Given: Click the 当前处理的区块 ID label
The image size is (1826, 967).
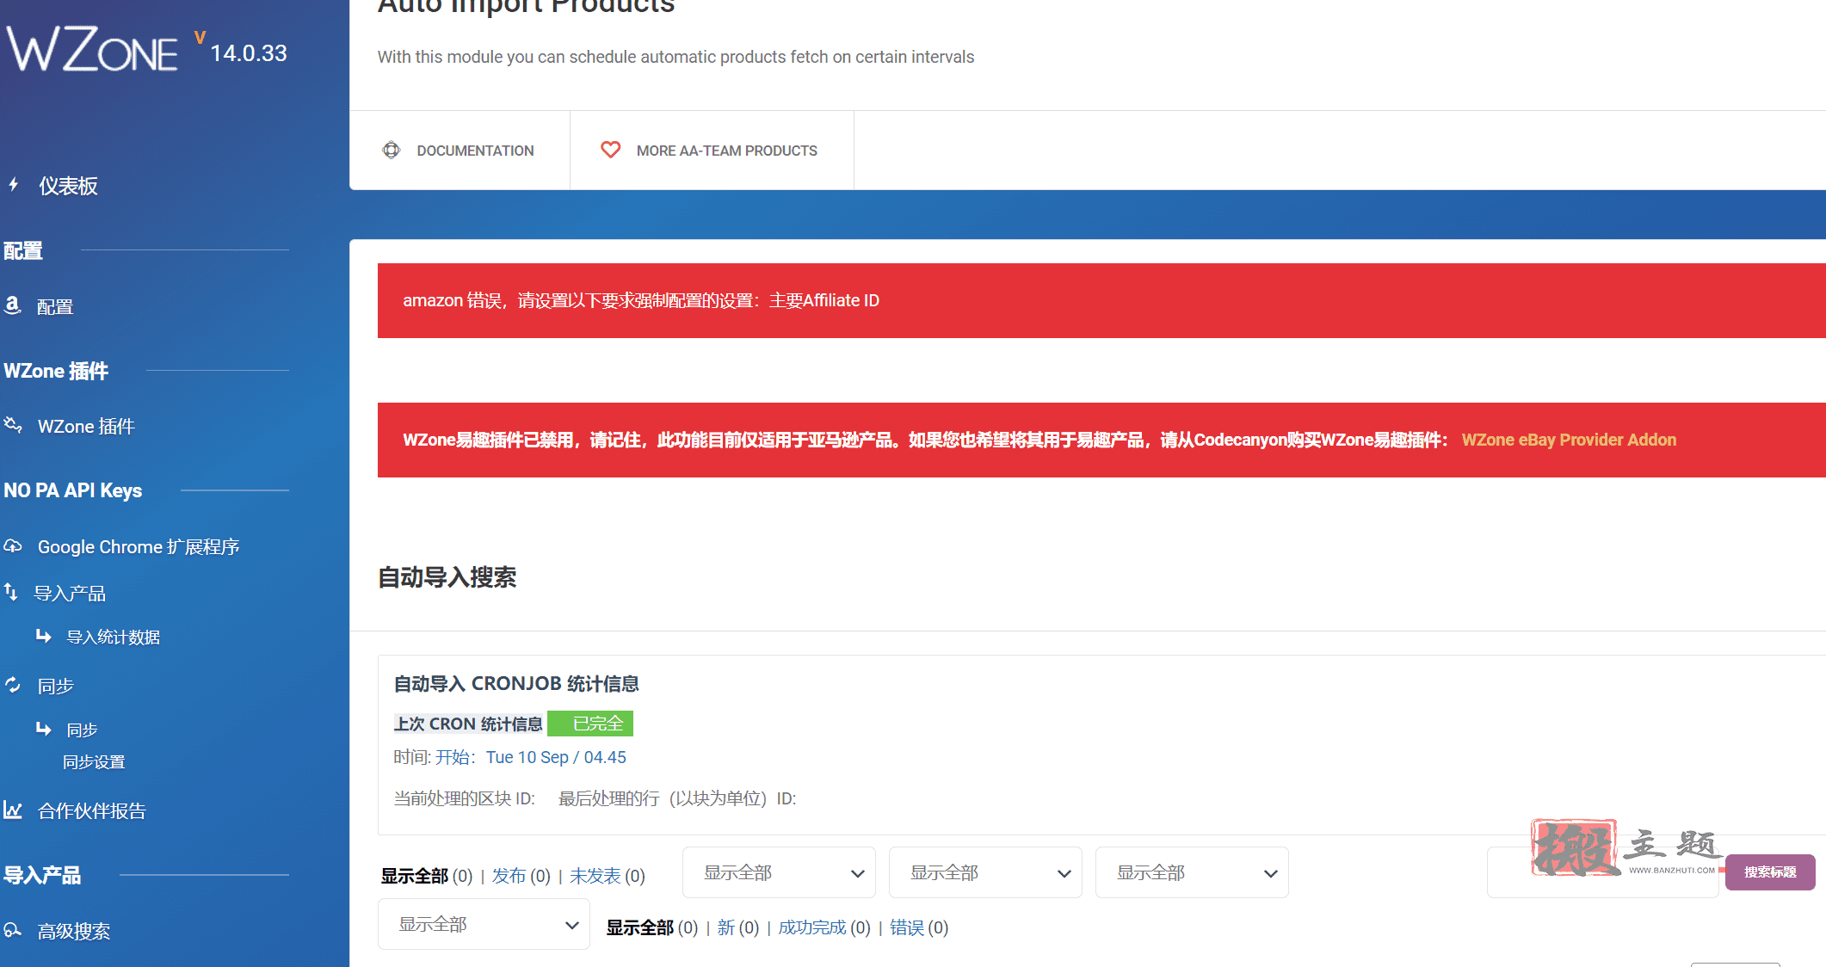Looking at the screenshot, I should [x=465, y=798].
